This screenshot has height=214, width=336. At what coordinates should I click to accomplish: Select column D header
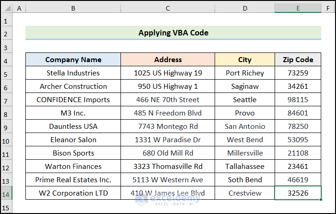245,8
